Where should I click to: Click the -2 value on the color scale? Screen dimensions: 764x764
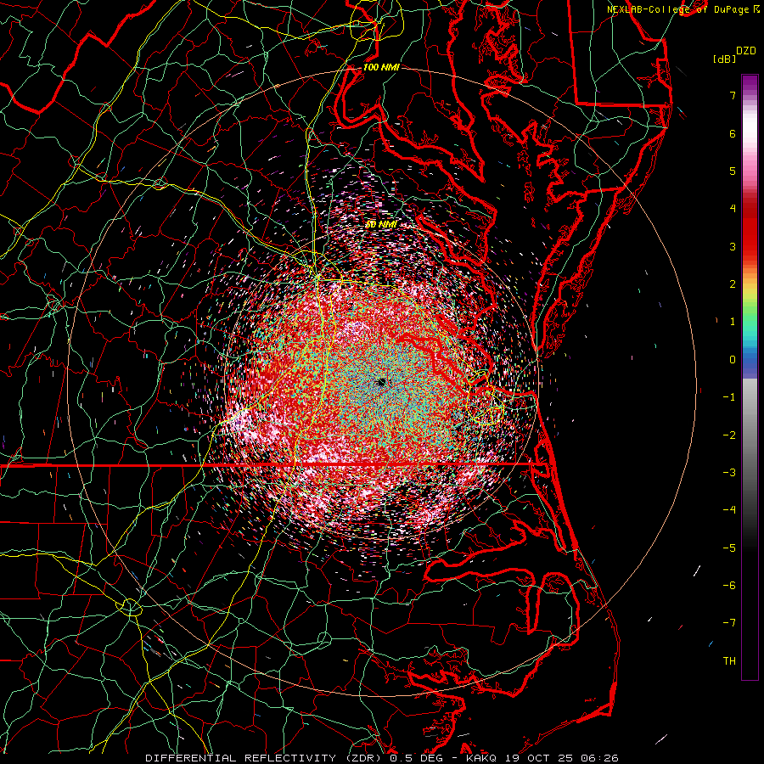click(729, 435)
